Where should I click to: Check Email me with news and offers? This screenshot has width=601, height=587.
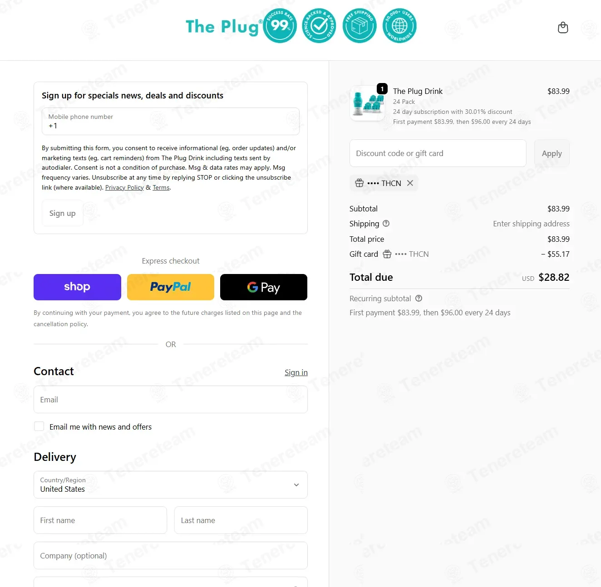coord(39,426)
